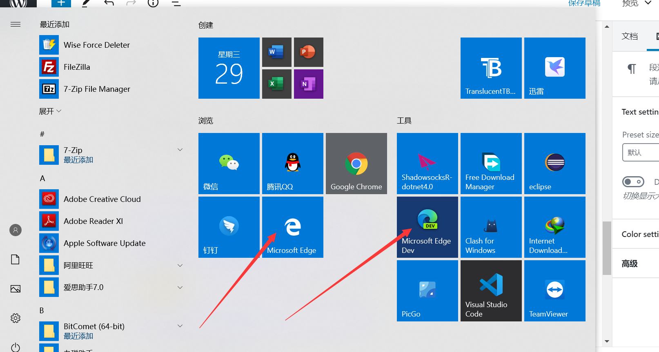Open the Excel tile
Image resolution: width=659 pixels, height=352 pixels.
276,84
